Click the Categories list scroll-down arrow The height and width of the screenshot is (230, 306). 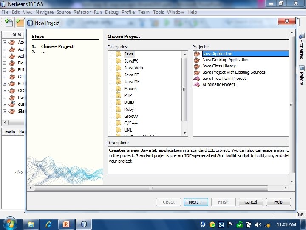pyautogui.click(x=184, y=133)
